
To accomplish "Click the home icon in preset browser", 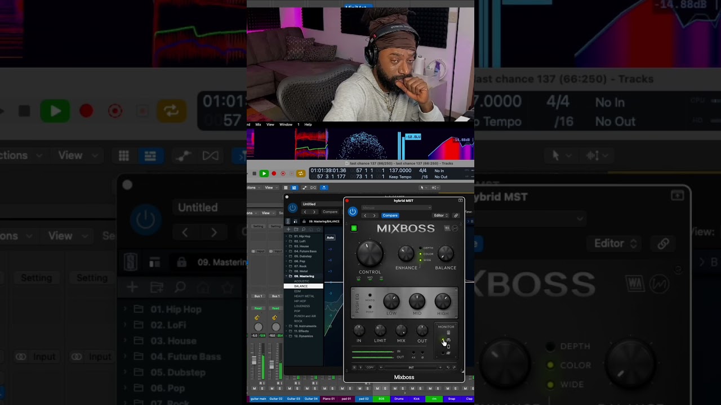I will click(311, 229).
